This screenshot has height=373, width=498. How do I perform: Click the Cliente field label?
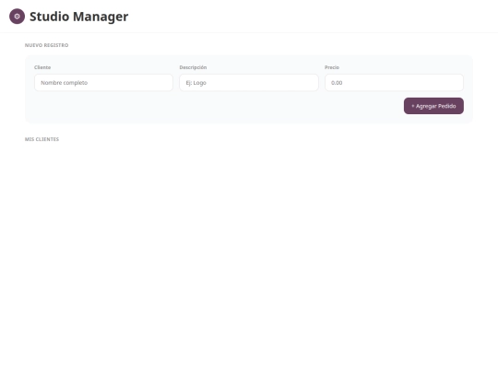[42, 67]
